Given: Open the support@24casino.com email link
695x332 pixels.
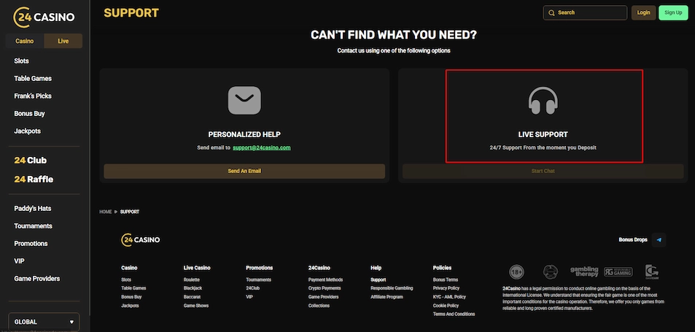Looking at the screenshot, I should [262, 147].
